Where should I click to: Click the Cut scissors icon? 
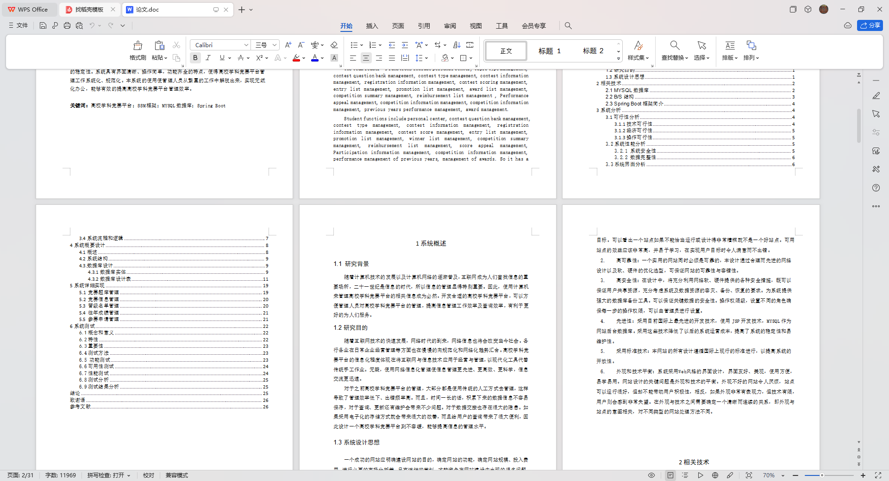pos(176,45)
